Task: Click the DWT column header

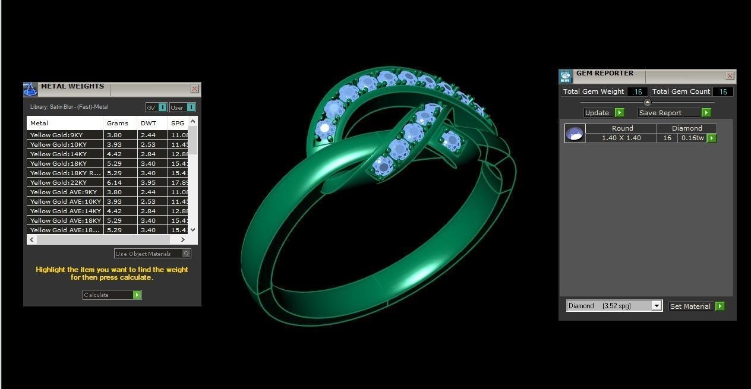Action: click(x=152, y=123)
